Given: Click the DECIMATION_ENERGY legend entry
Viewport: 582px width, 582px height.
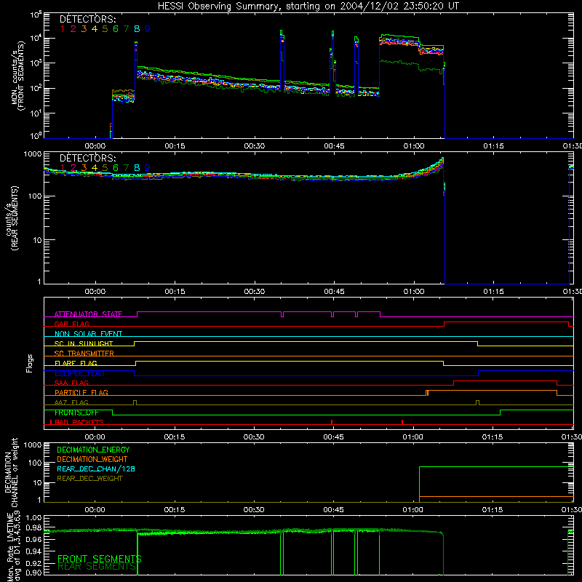Looking at the screenshot, I should pyautogui.click(x=93, y=450).
